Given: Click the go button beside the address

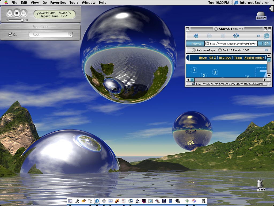Looking at the screenshot, I should (x=266, y=43).
